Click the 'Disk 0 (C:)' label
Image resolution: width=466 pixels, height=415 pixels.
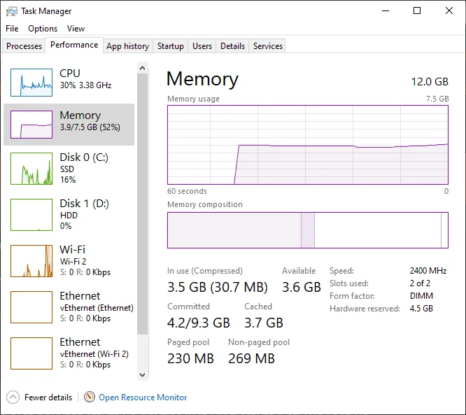point(84,157)
